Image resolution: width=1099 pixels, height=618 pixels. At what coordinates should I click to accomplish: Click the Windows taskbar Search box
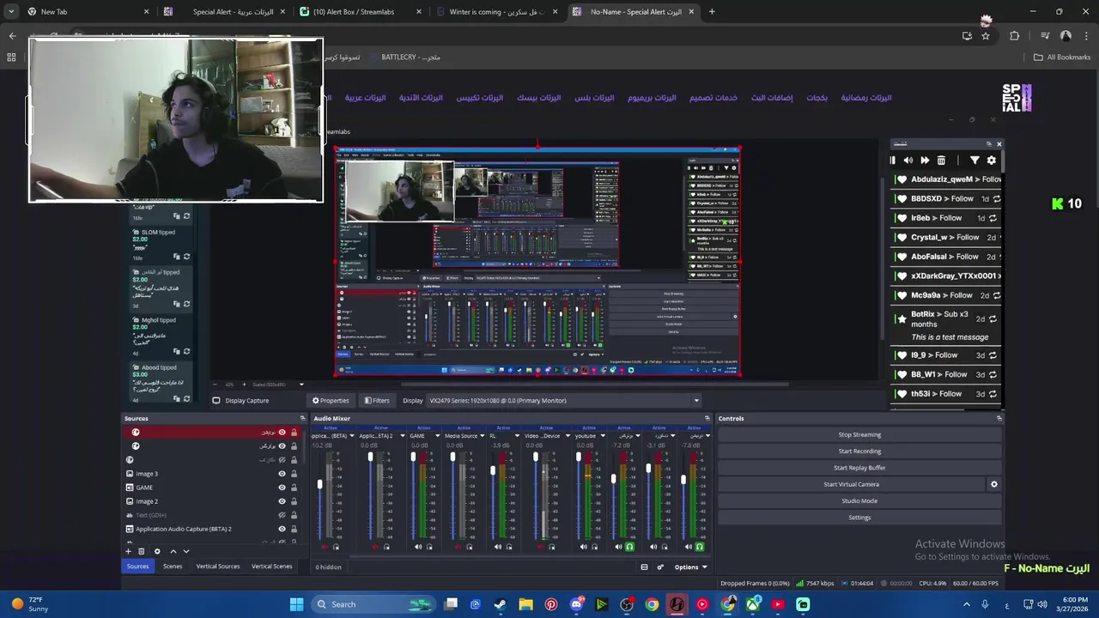pos(372,604)
